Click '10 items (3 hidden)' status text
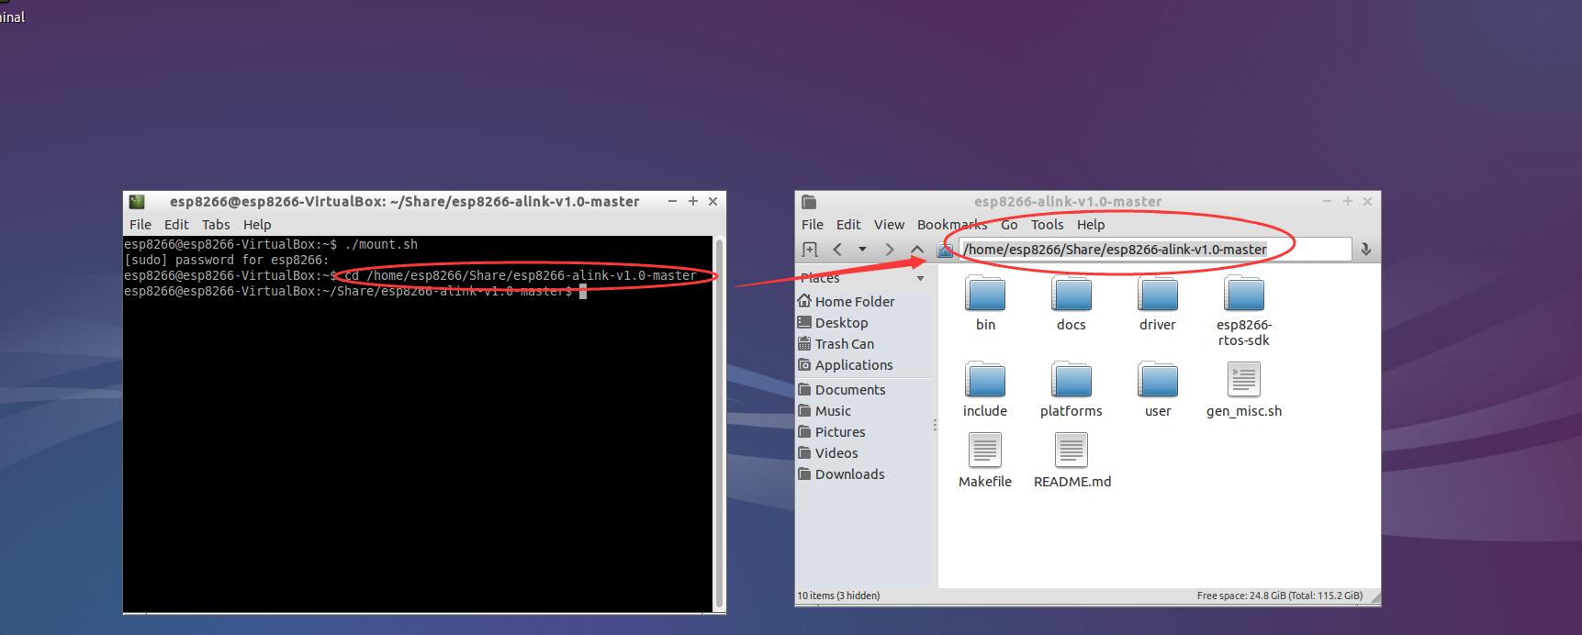 point(838,596)
